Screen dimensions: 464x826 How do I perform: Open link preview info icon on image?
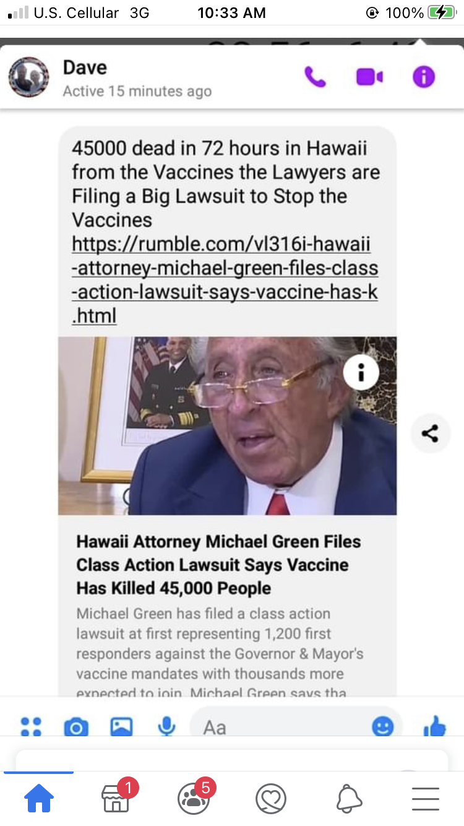pyautogui.click(x=361, y=372)
